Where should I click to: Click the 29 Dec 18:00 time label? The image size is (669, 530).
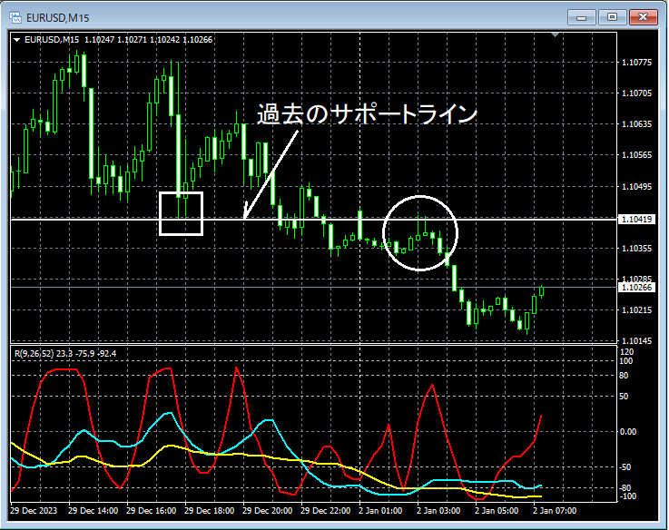(209, 510)
